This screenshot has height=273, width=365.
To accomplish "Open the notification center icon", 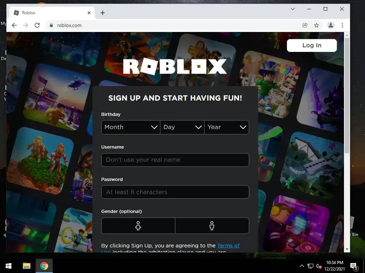I will pos(354,266).
